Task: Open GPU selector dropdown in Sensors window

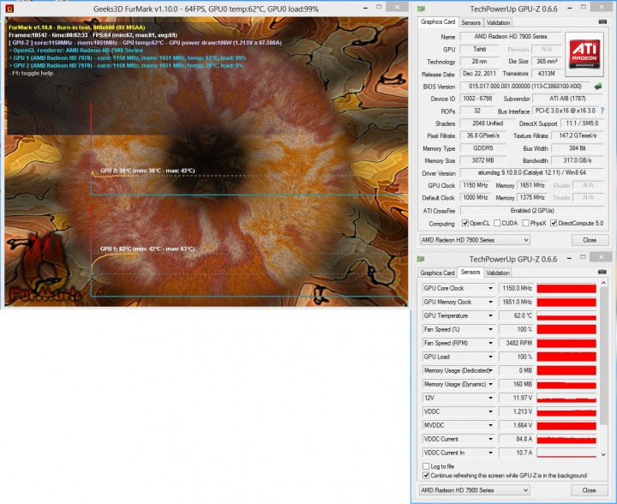Action: pyautogui.click(x=475, y=490)
